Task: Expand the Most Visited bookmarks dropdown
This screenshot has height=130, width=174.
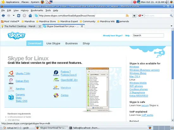Action: coord(10,21)
